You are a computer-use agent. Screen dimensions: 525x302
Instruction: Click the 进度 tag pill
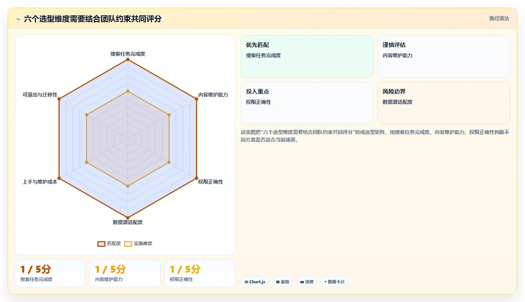pos(307,282)
